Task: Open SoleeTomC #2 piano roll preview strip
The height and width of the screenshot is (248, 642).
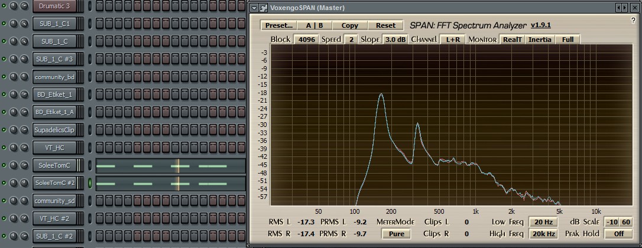Action: pos(171,183)
